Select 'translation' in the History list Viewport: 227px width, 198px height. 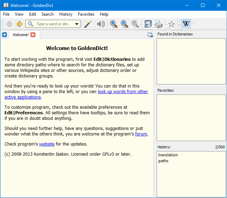pyautogui.click(x=168, y=155)
